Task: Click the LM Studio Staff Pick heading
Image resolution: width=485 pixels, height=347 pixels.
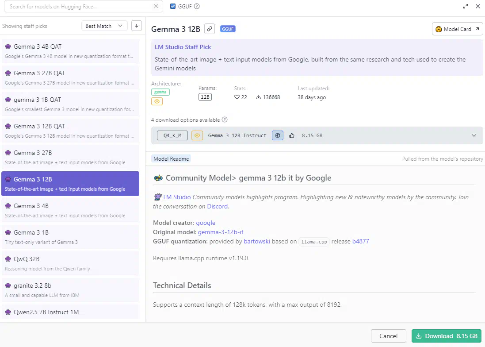Action: pos(183,47)
